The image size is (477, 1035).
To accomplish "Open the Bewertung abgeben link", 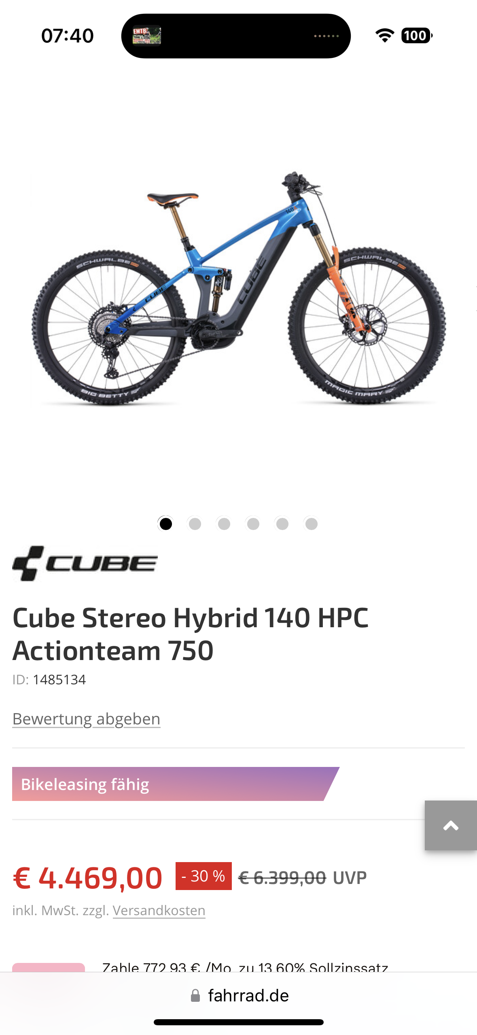I will (x=87, y=719).
